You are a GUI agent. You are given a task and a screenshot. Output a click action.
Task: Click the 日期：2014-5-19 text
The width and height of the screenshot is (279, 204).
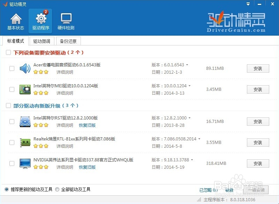pos(168,167)
